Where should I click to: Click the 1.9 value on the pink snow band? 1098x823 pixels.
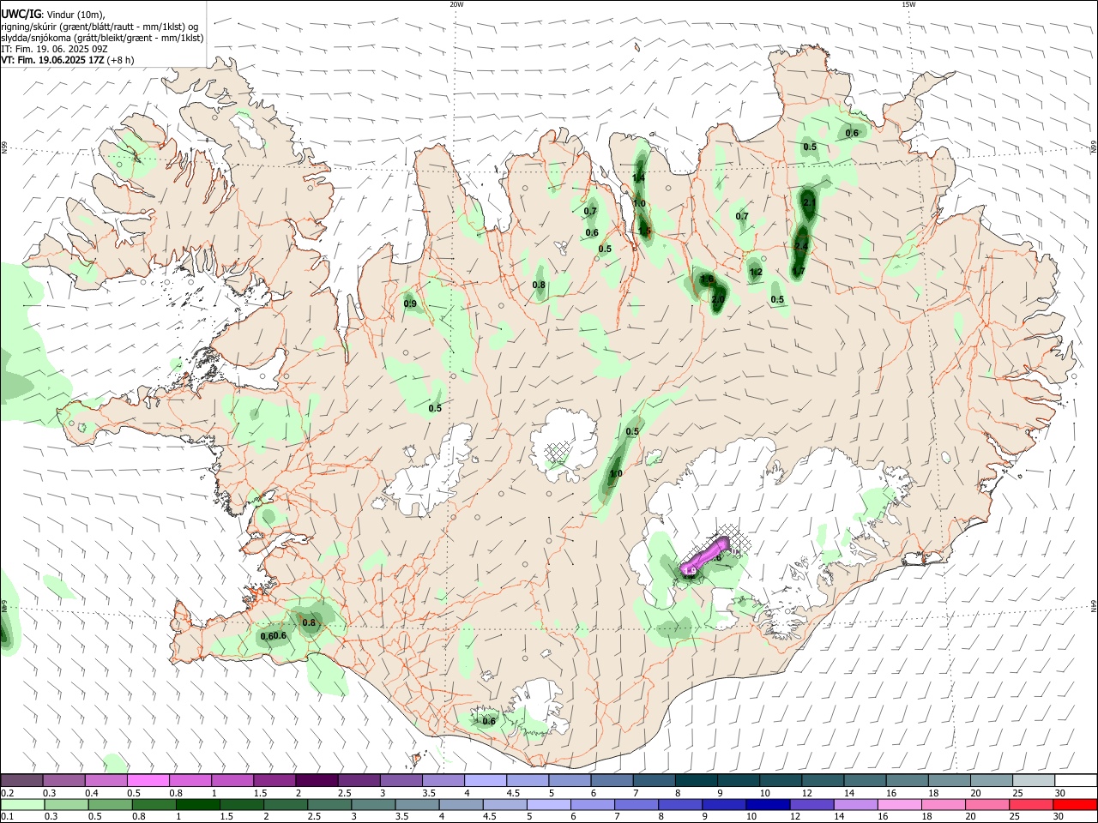(689, 571)
